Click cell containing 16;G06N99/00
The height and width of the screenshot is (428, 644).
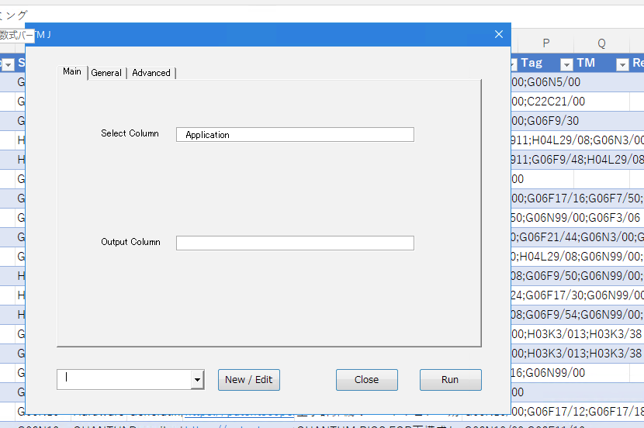(x=549, y=373)
